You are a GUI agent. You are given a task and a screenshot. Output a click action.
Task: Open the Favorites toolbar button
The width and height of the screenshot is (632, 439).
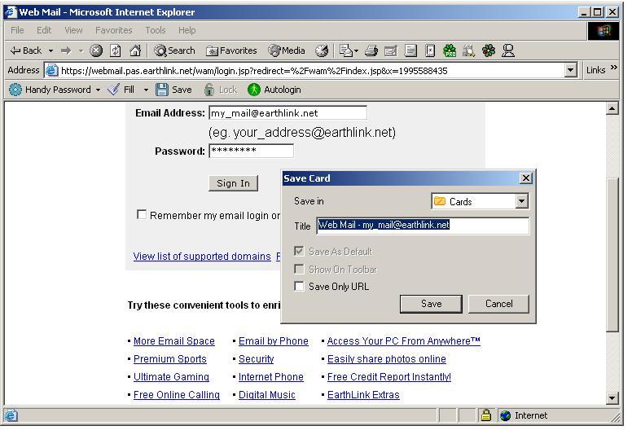[x=231, y=50]
